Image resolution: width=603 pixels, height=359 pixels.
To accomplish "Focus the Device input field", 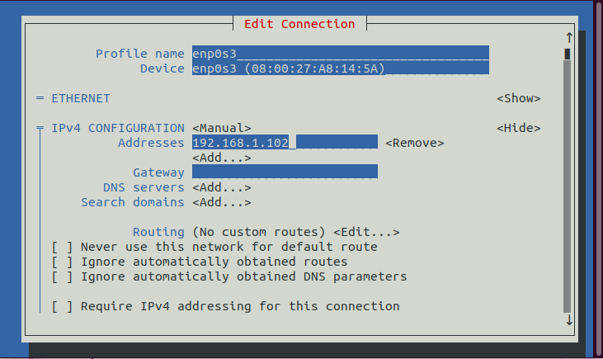I will click(340, 68).
